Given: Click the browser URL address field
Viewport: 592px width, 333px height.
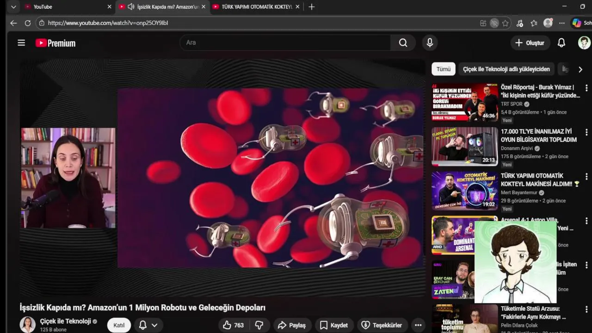Looking at the screenshot, I should tap(259, 23).
